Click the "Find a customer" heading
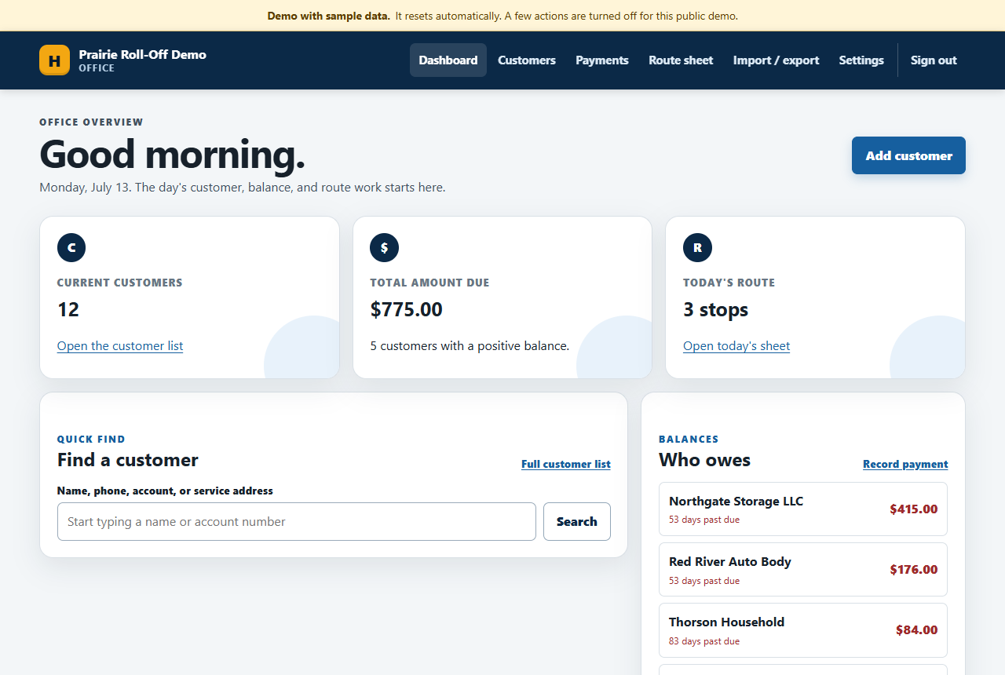 pyautogui.click(x=128, y=460)
